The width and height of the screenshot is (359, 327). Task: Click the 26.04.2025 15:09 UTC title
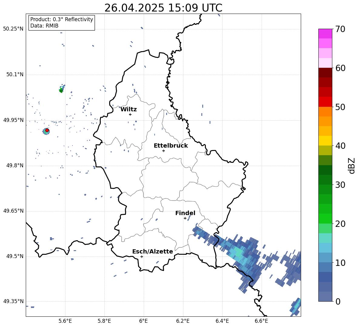163,8
